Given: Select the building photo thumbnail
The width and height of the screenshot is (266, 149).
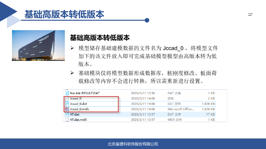Looking at the screenshot, I should (38, 46).
